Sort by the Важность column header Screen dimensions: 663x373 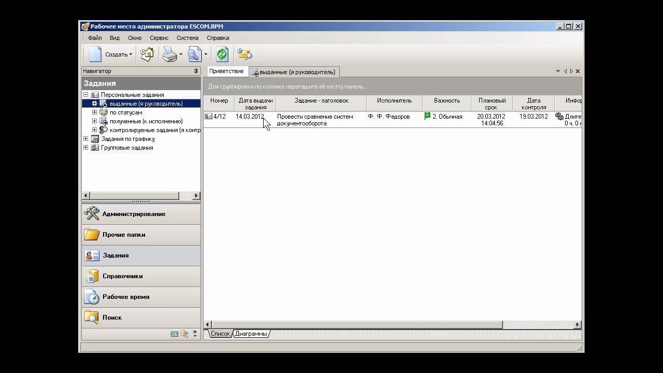tap(447, 104)
